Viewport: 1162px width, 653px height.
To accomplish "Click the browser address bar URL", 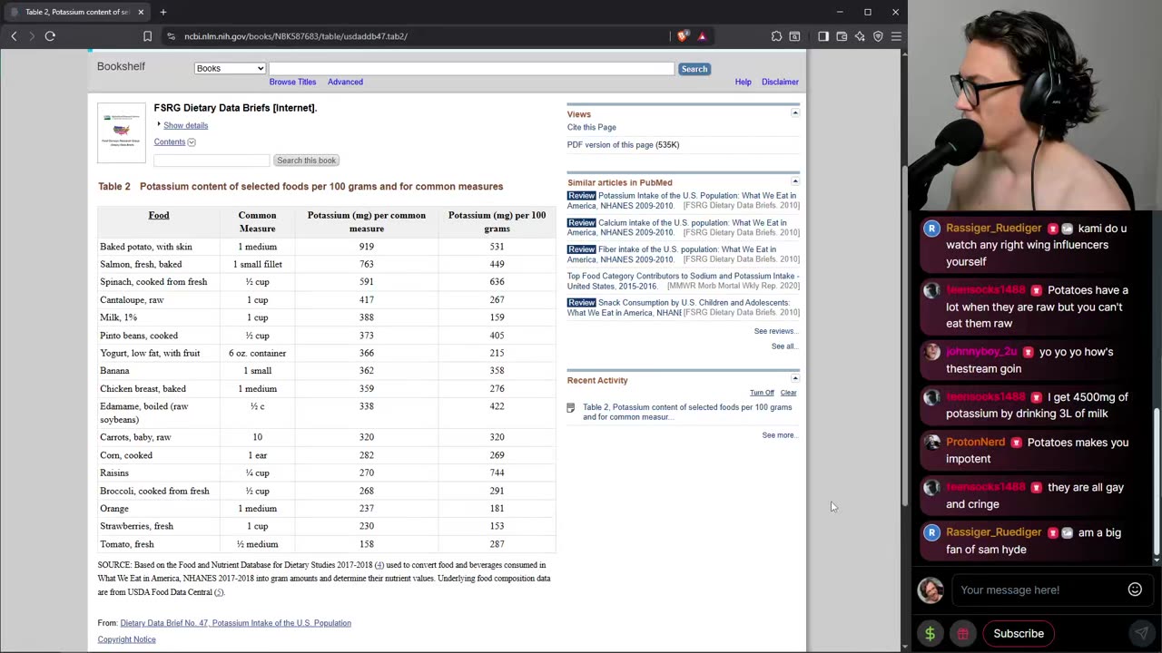I will [295, 36].
